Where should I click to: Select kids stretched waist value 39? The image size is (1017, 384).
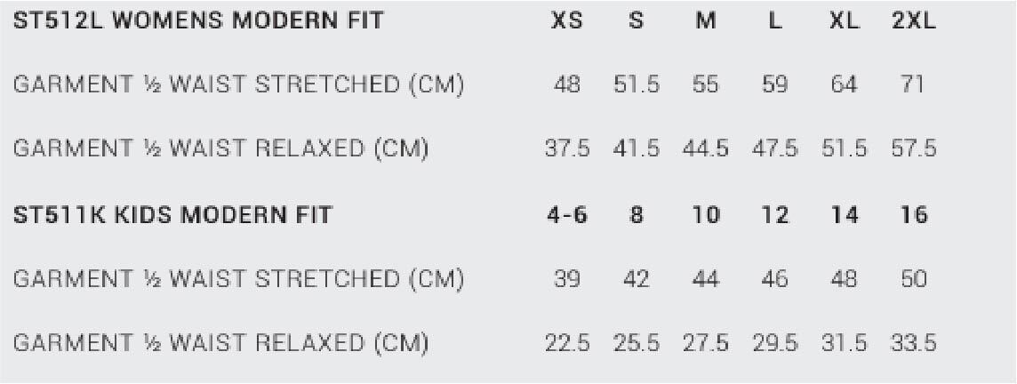click(567, 279)
